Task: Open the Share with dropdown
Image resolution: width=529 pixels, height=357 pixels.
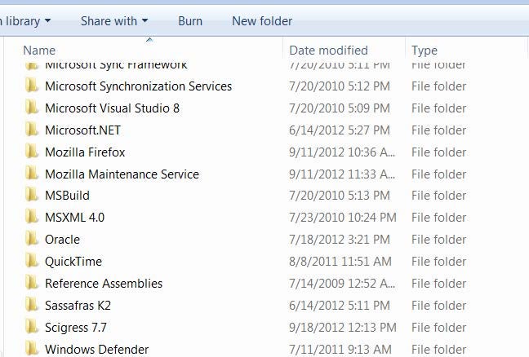Action: (114, 21)
